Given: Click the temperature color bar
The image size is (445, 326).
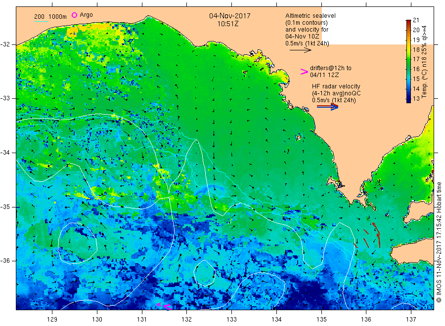Looking at the screenshot, I should click(x=408, y=61).
